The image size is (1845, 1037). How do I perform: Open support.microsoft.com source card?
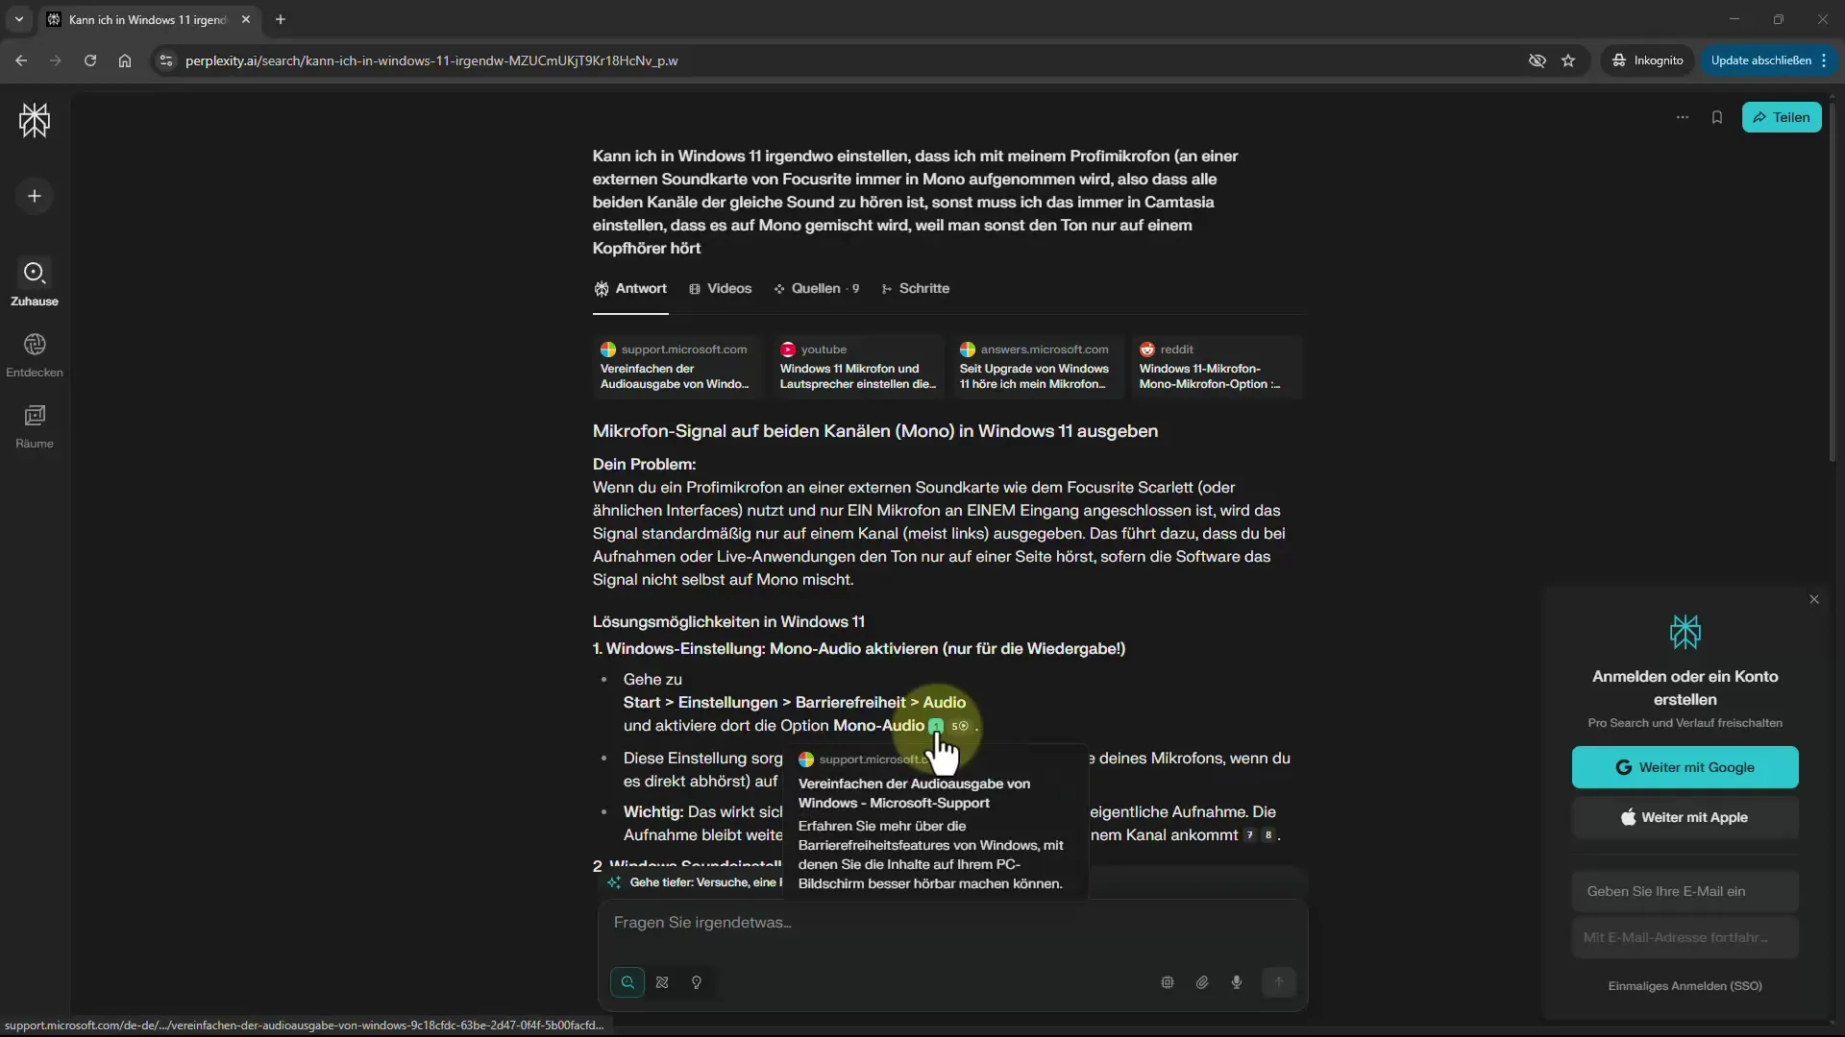pyautogui.click(x=676, y=366)
